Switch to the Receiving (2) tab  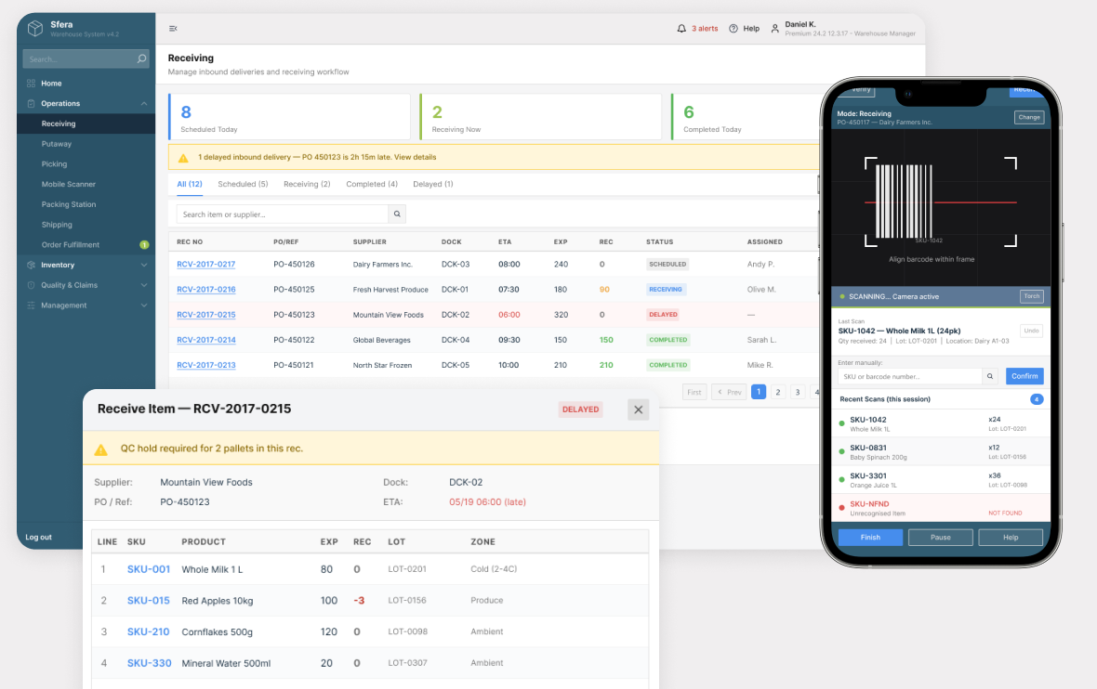(307, 184)
